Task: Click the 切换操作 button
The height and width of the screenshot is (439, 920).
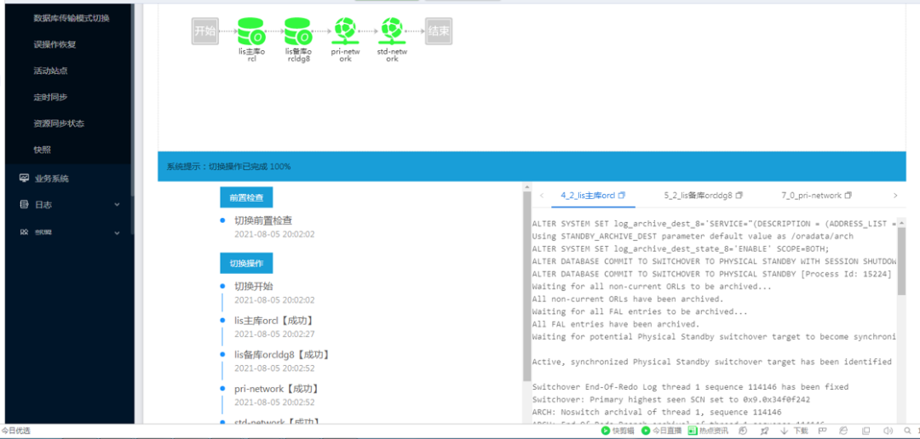Action: click(x=246, y=264)
